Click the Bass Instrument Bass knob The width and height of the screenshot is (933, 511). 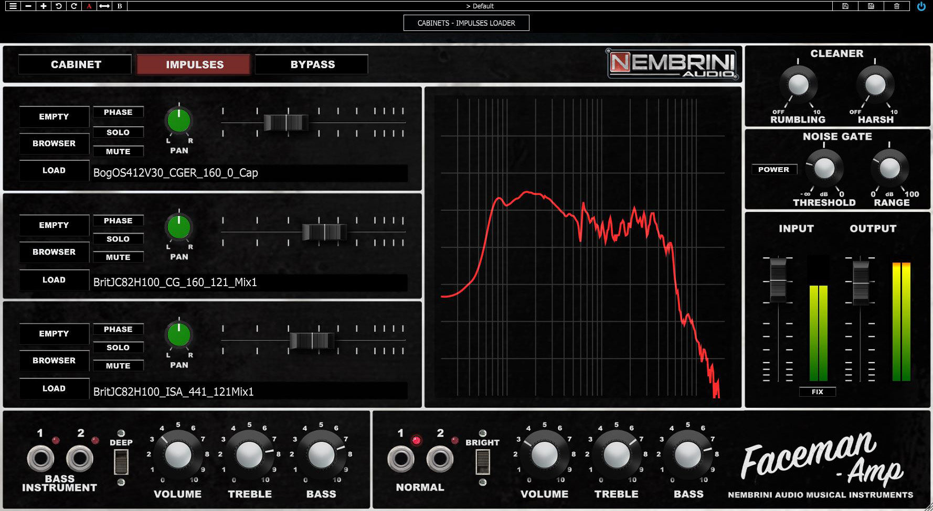(x=321, y=455)
